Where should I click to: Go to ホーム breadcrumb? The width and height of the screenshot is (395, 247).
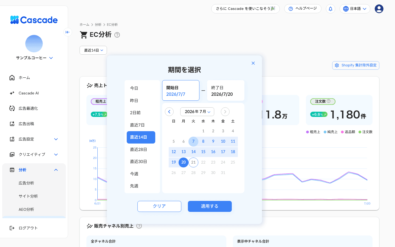(x=84, y=25)
